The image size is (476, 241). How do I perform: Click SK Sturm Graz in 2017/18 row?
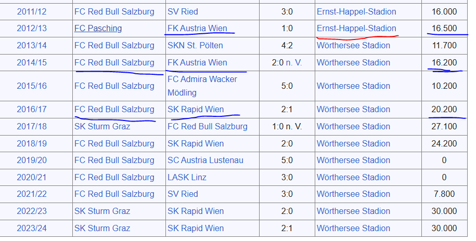pos(102,127)
